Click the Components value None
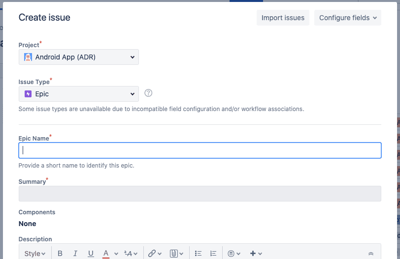This screenshot has width=400, height=259. pos(27,224)
